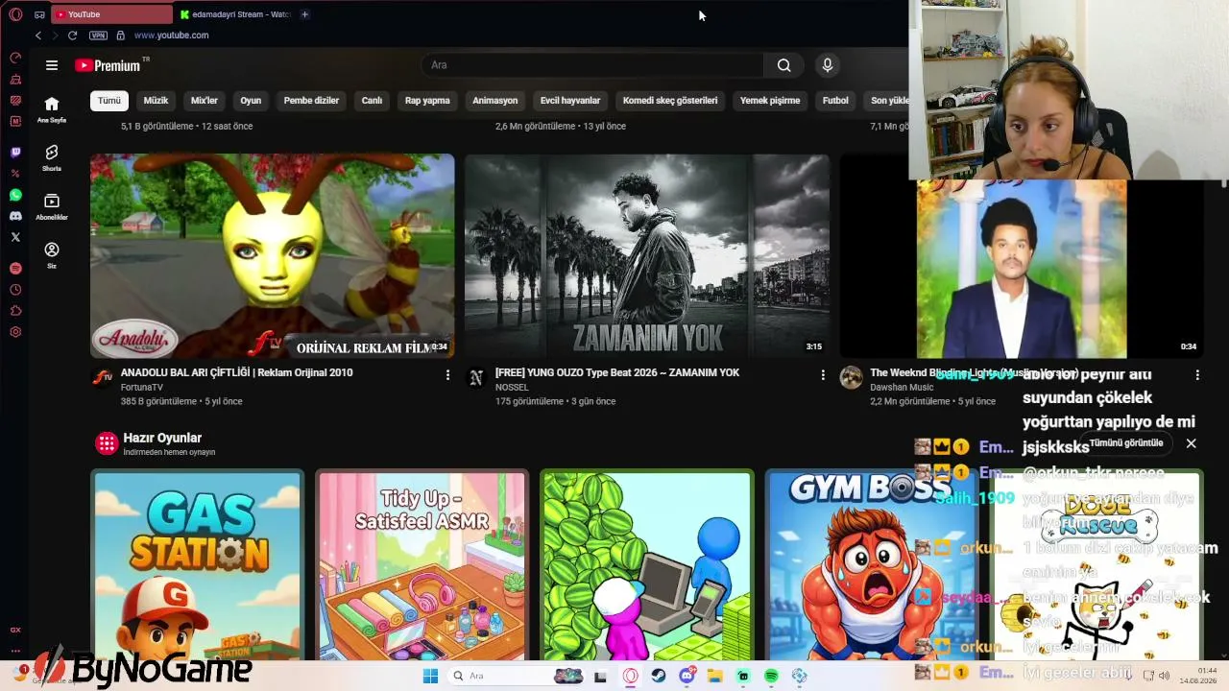Screen dimensions: 1229x691
Task: Click the FortunaTV channel avatar
Action: (x=102, y=377)
